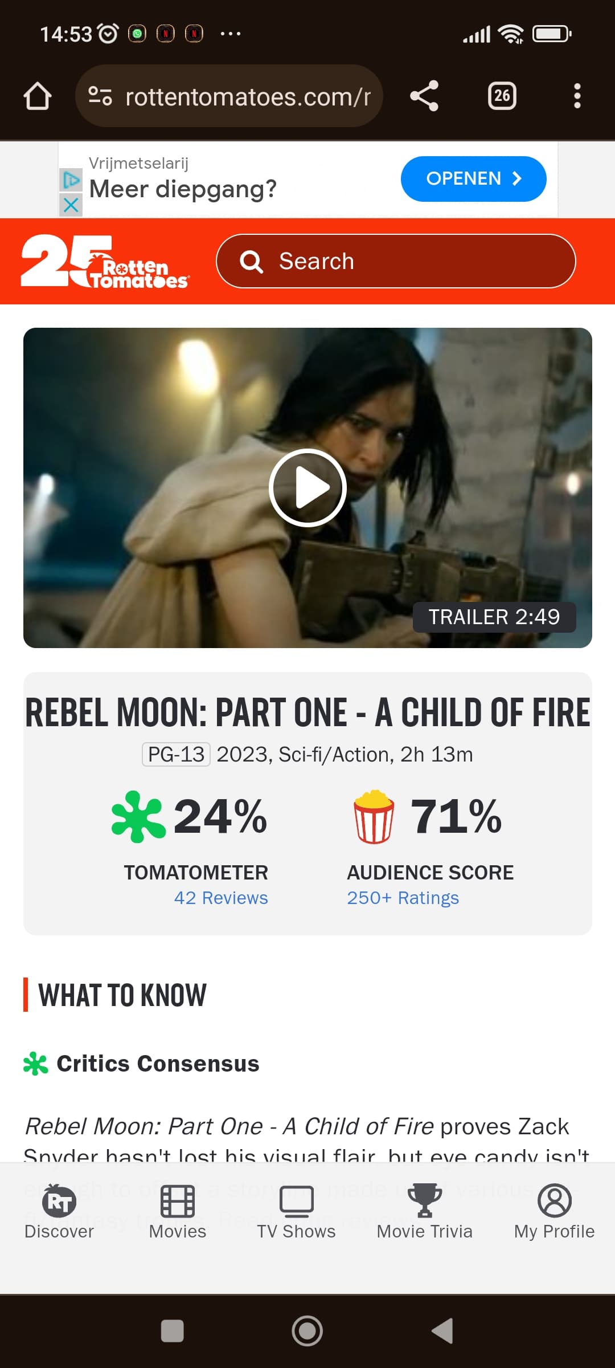The width and height of the screenshot is (615, 1368).
Task: Open the 250+ Ratings link
Action: click(x=403, y=898)
